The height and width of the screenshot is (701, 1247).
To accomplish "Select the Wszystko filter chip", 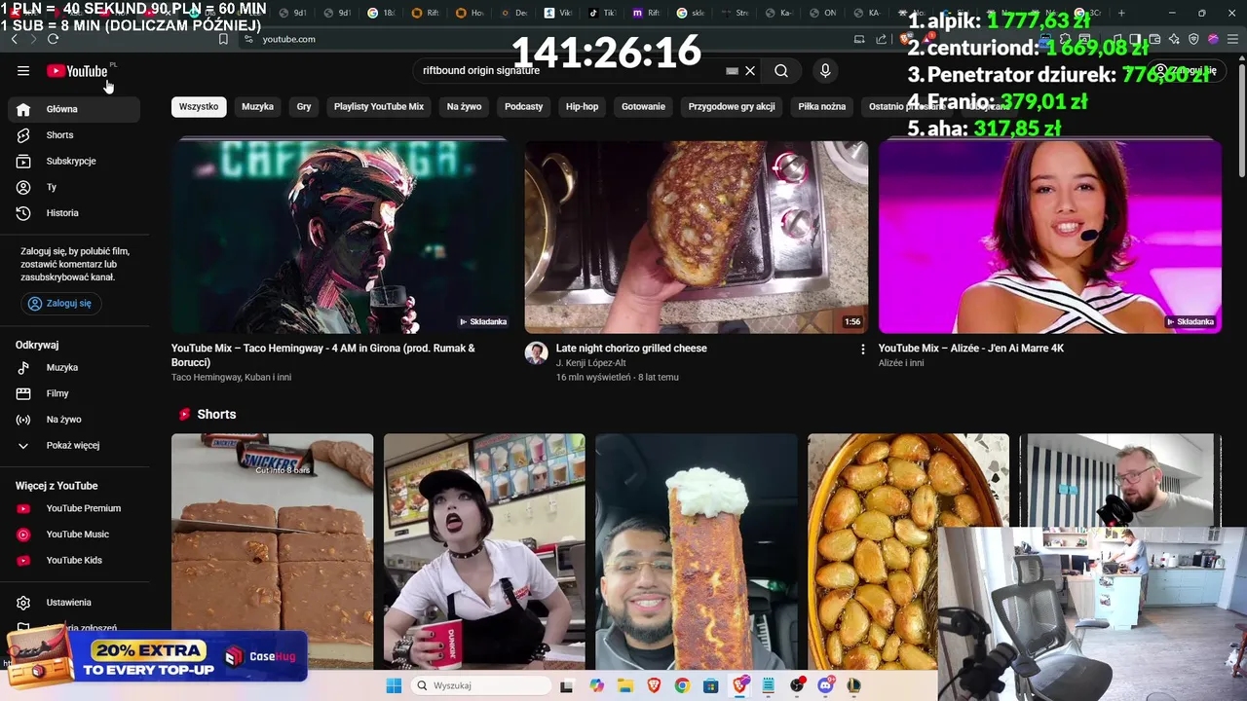I will tap(199, 106).
